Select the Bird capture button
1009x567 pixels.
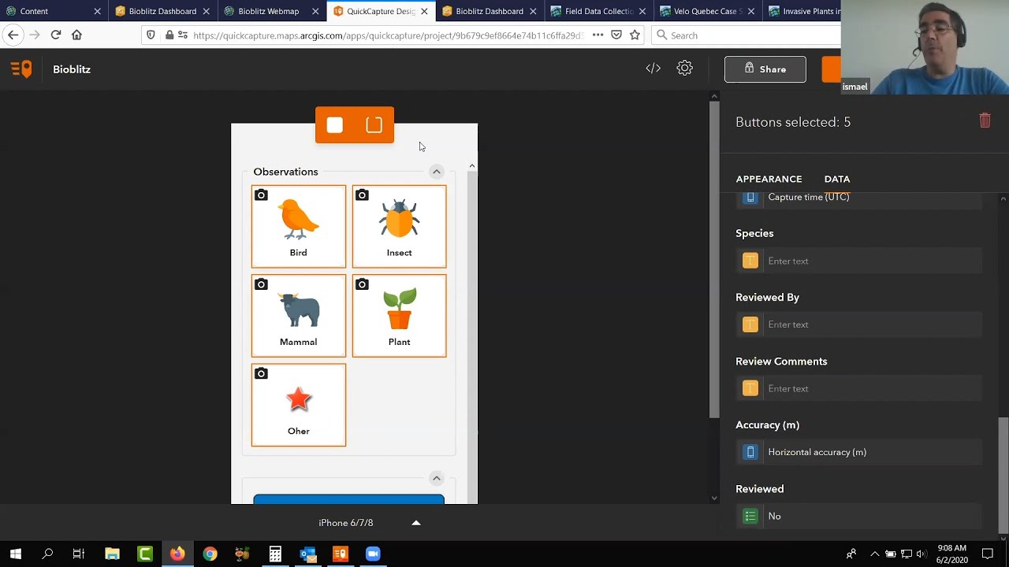point(298,227)
